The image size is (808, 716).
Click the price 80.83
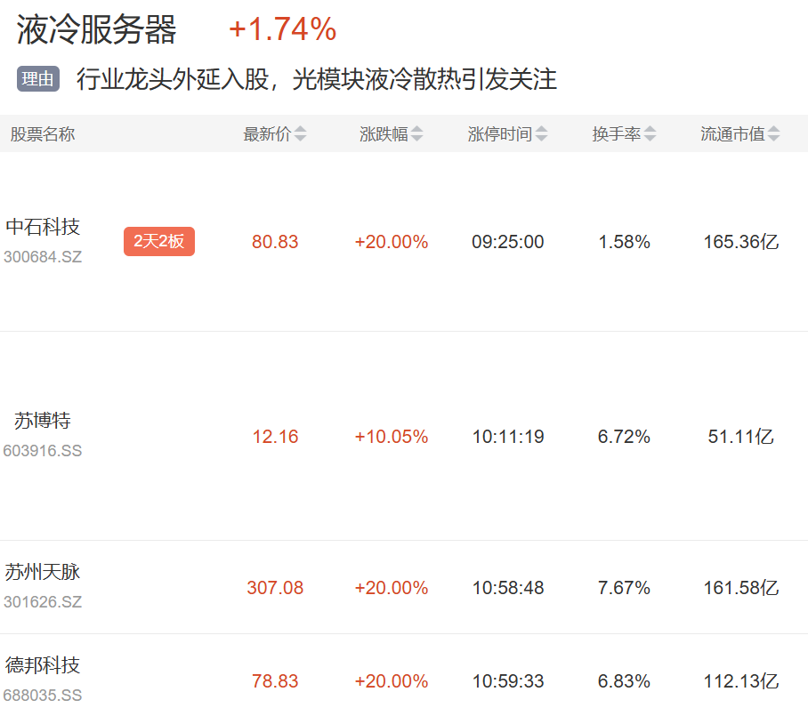(x=275, y=242)
